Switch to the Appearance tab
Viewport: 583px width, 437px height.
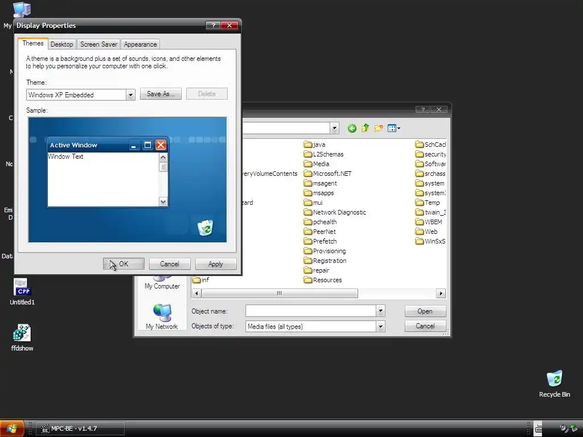(140, 44)
